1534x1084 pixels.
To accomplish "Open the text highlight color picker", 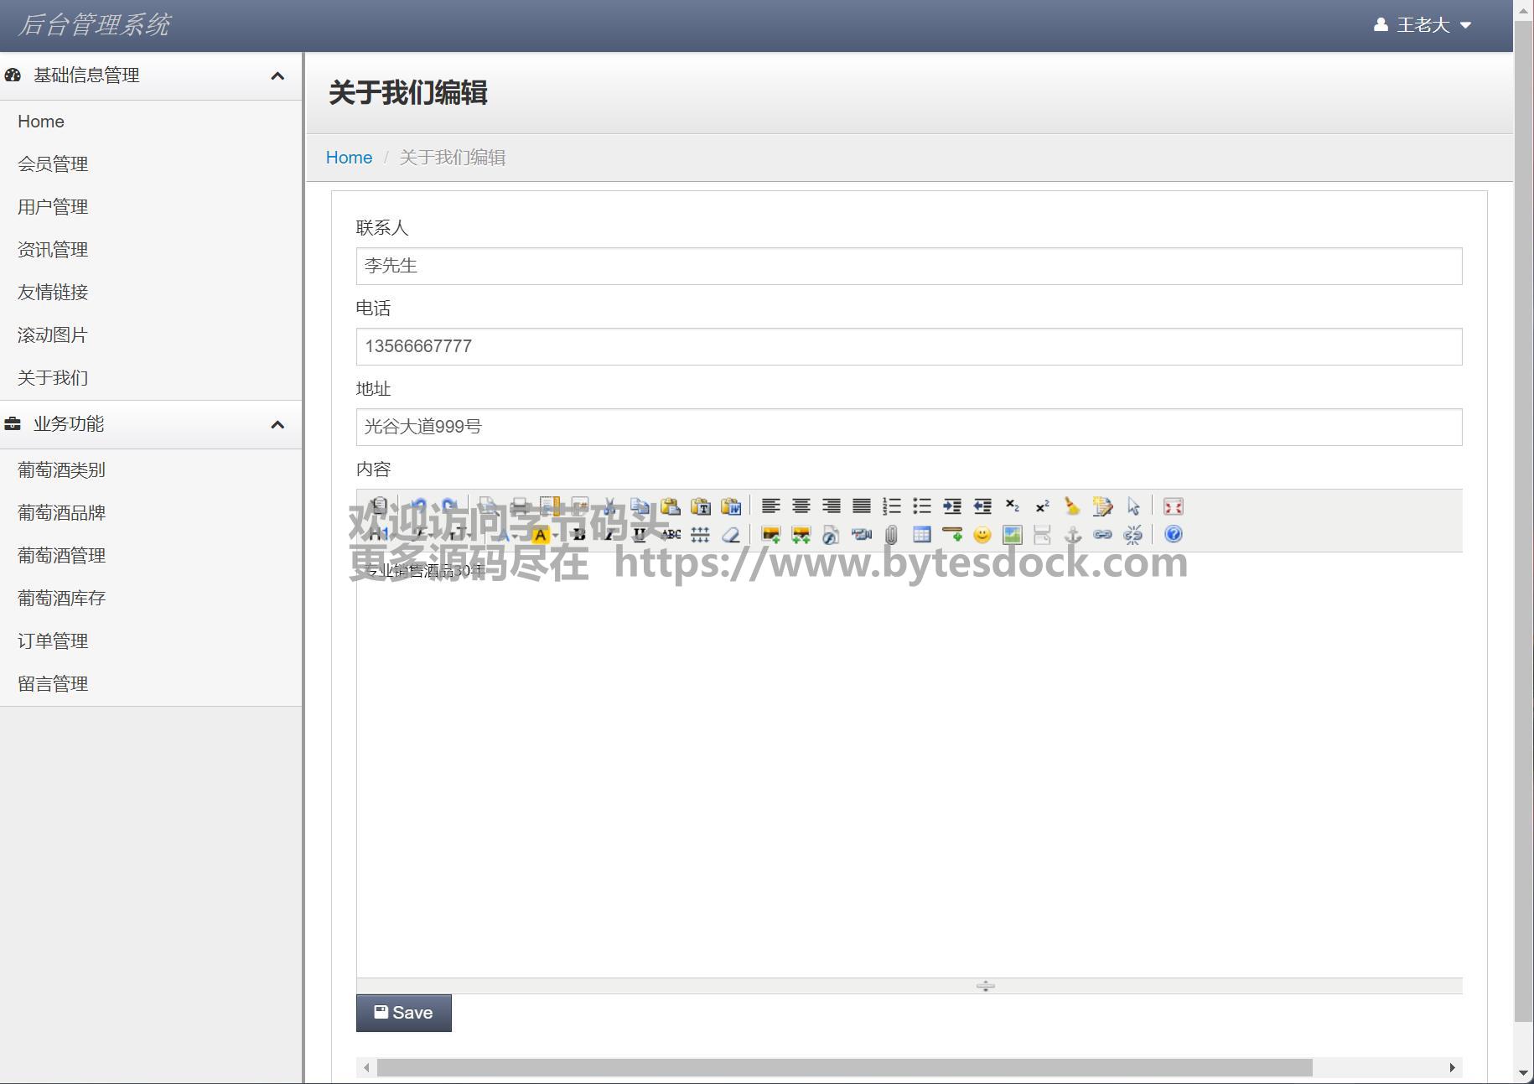I will point(541,535).
